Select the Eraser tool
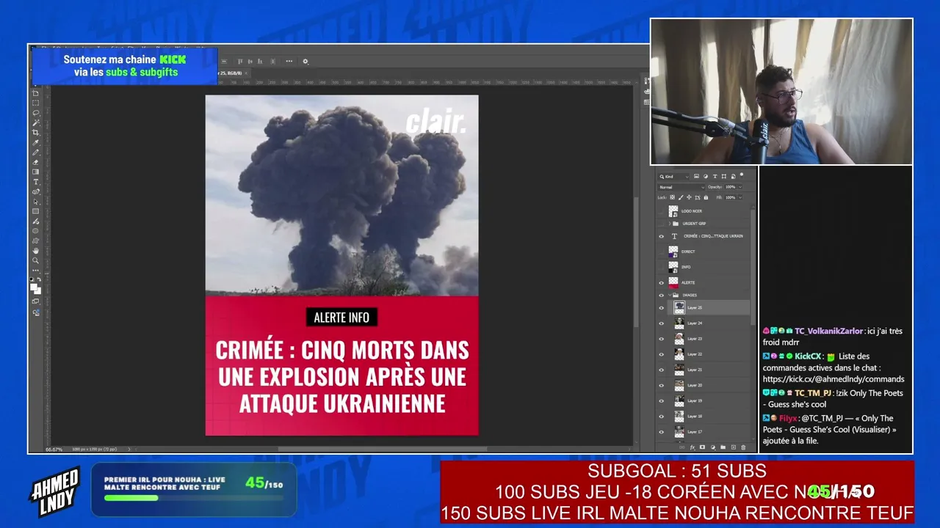The height and width of the screenshot is (528, 940). pyautogui.click(x=35, y=162)
